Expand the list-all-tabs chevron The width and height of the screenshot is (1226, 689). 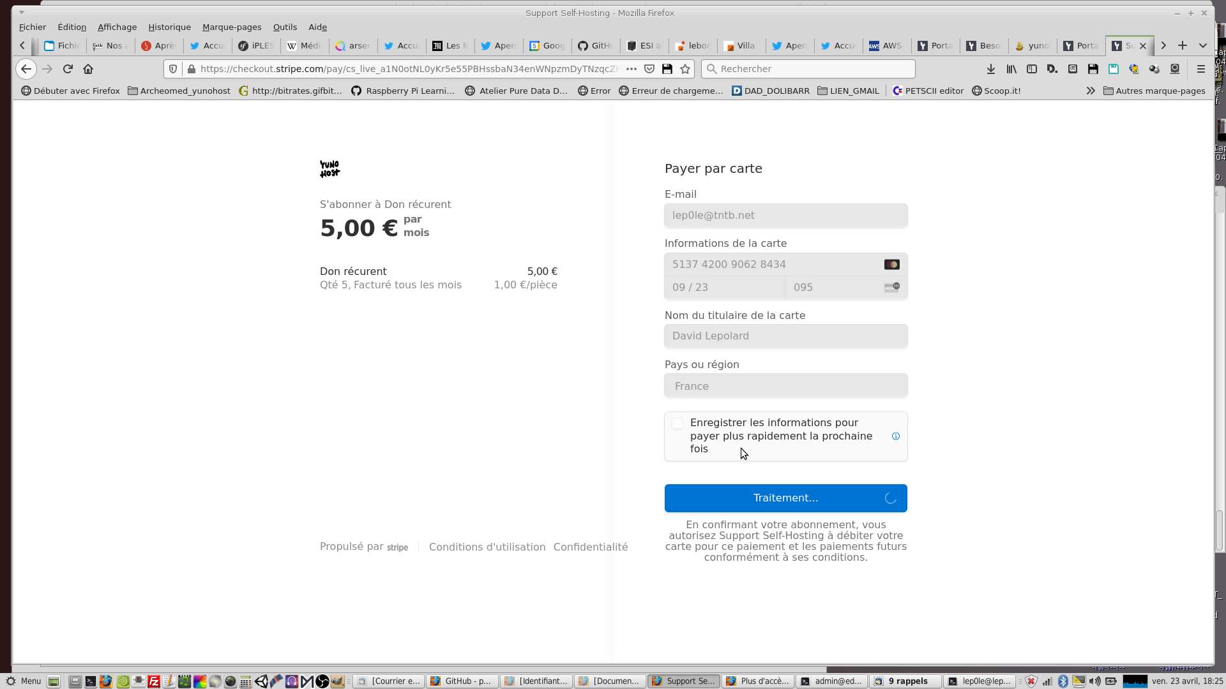(1203, 45)
